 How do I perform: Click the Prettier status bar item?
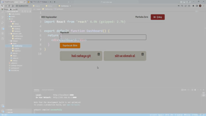pyautogui.click(x=195, y=115)
